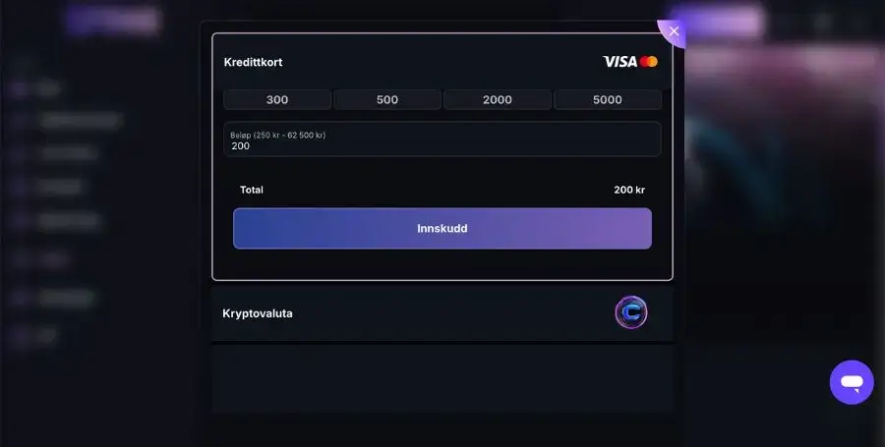Click the Beløp range label in the field
Screen dimensions: 885x447
(x=277, y=135)
